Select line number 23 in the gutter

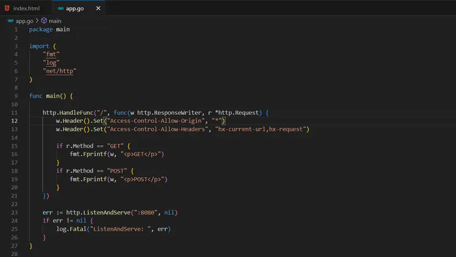click(14, 212)
